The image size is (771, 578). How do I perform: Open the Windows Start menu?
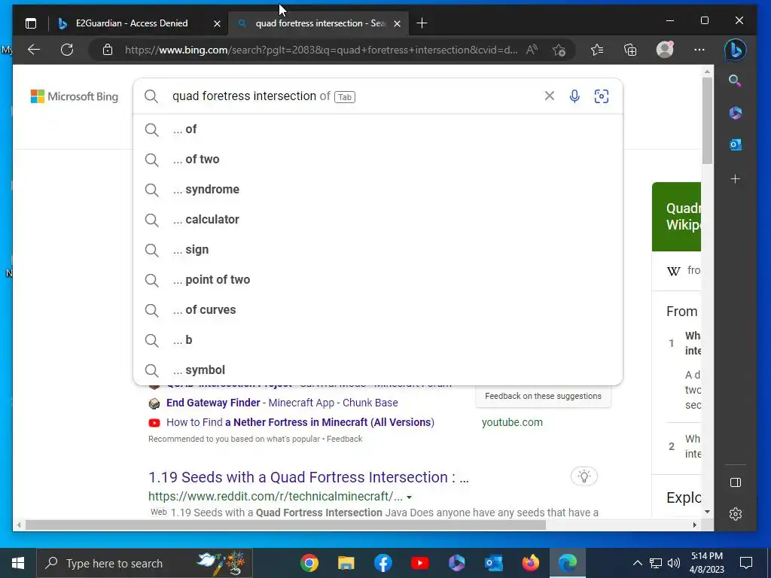18,563
